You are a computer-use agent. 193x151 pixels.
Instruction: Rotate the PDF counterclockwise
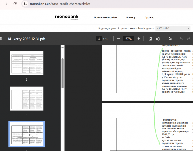(158, 39)
